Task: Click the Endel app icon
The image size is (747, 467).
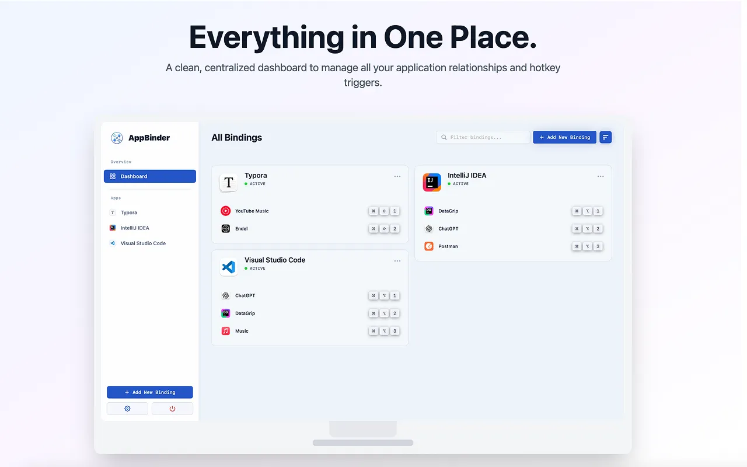Action: pos(226,228)
